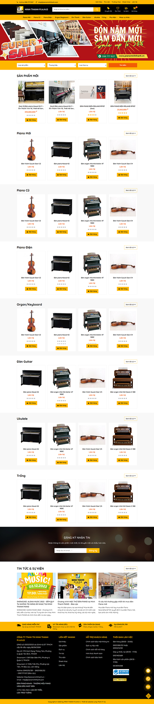
Task: Open the So Sánh compare icon
Action: [126, 9]
